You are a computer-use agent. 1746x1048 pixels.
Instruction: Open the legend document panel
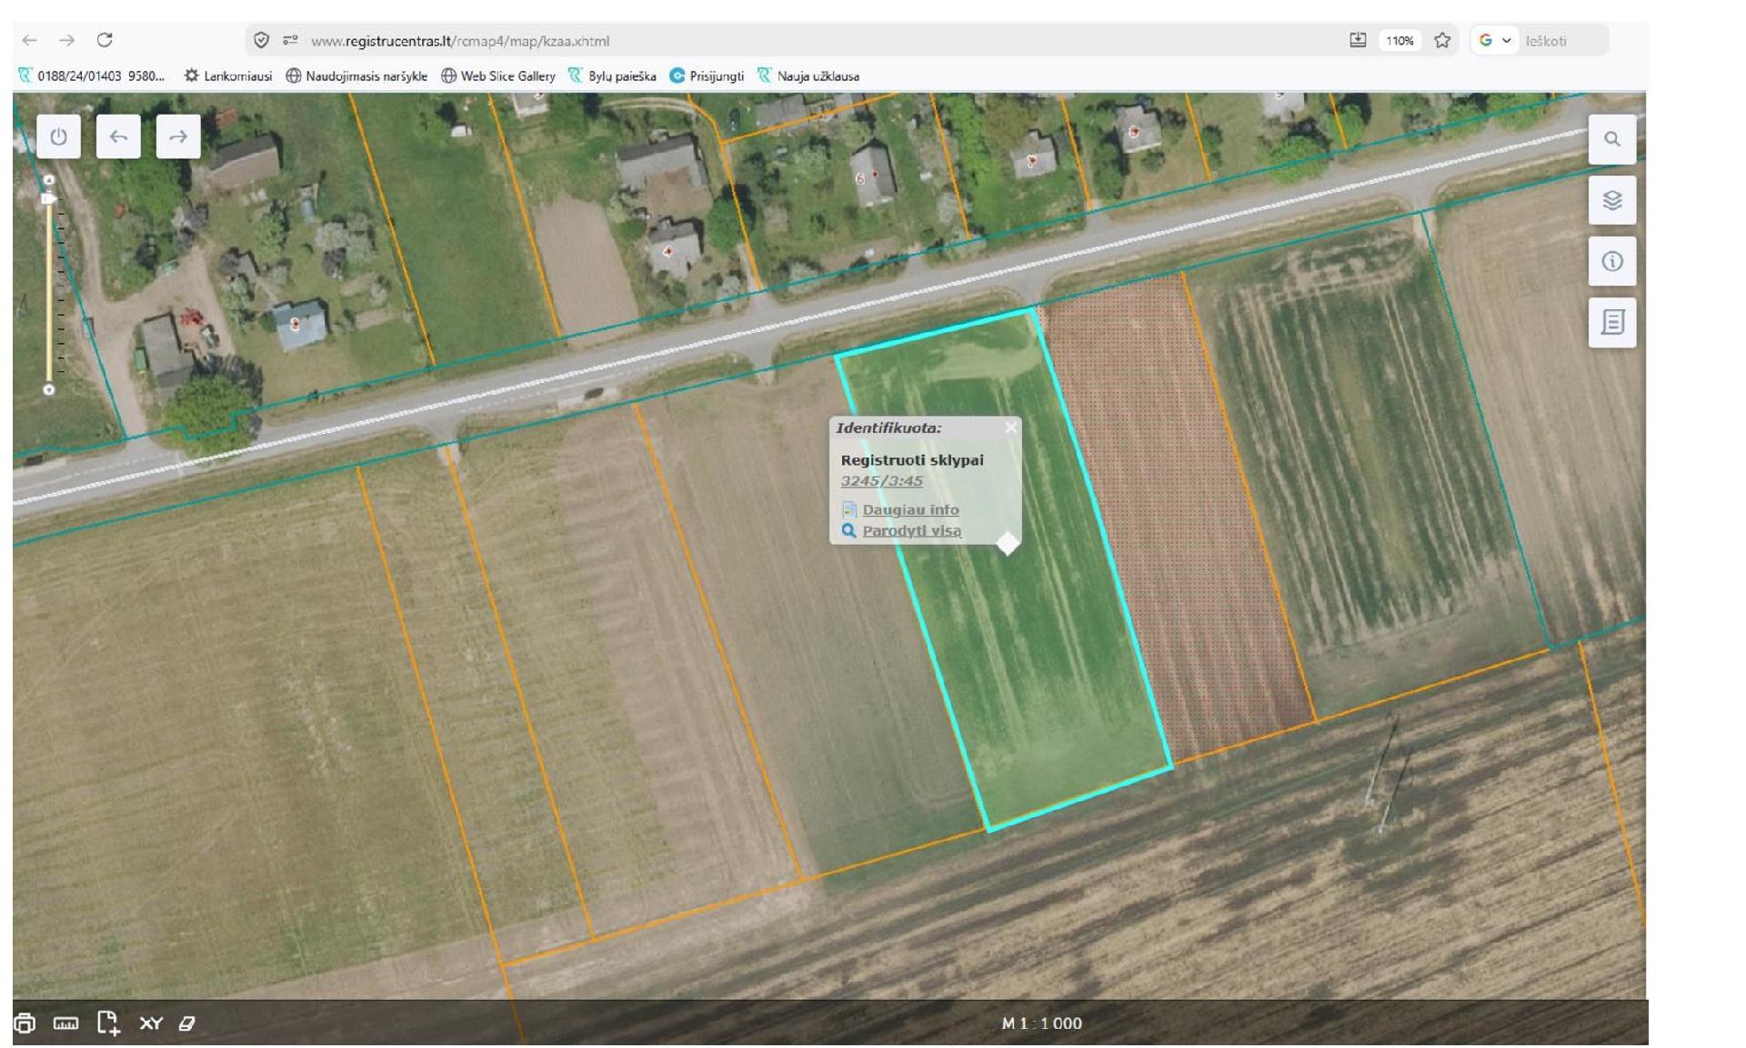[1611, 322]
